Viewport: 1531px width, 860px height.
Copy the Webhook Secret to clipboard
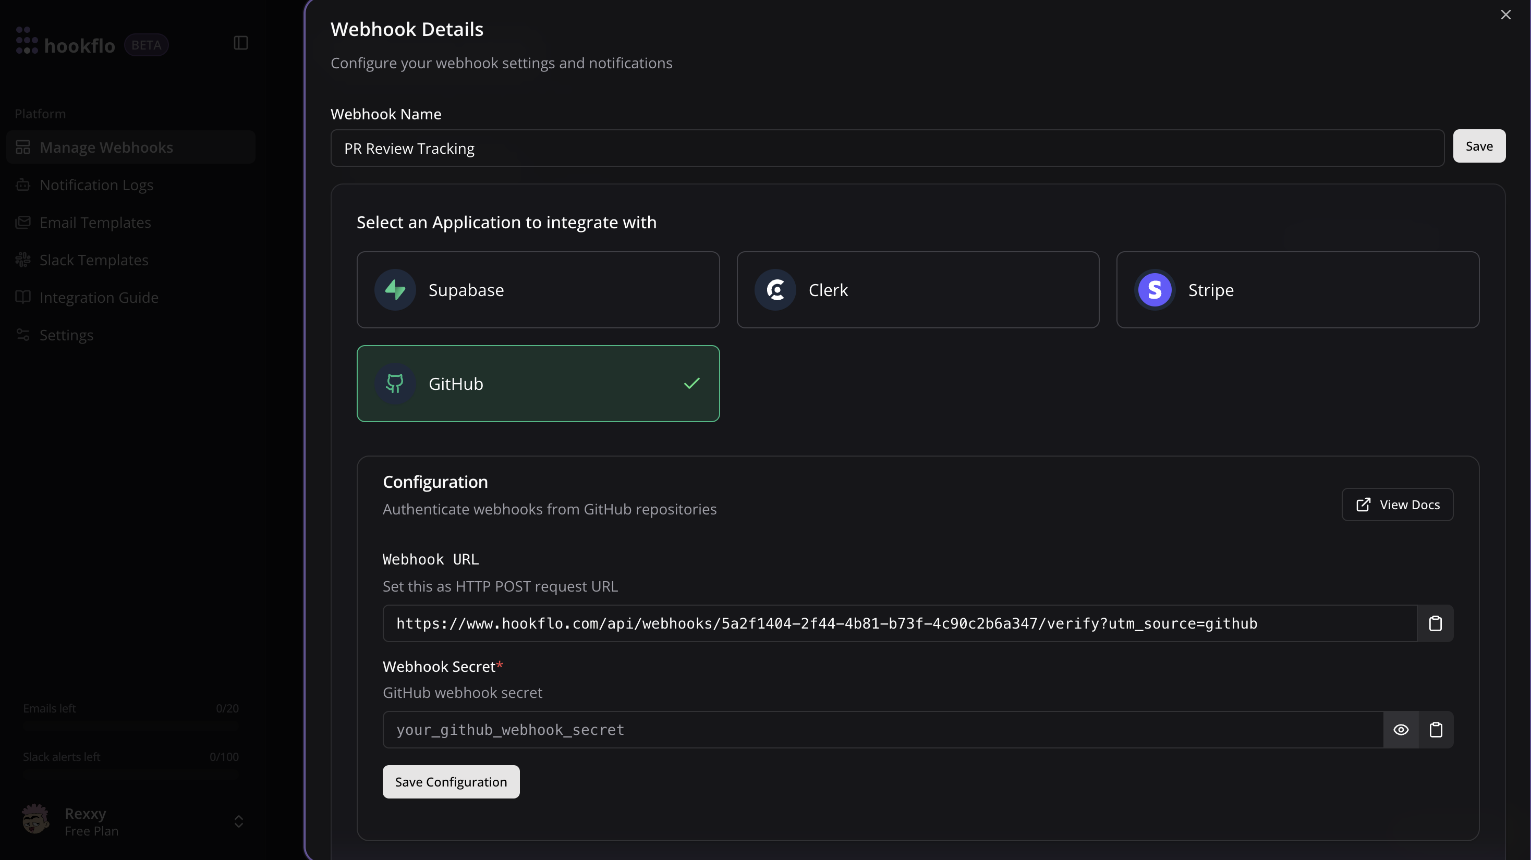click(x=1435, y=729)
